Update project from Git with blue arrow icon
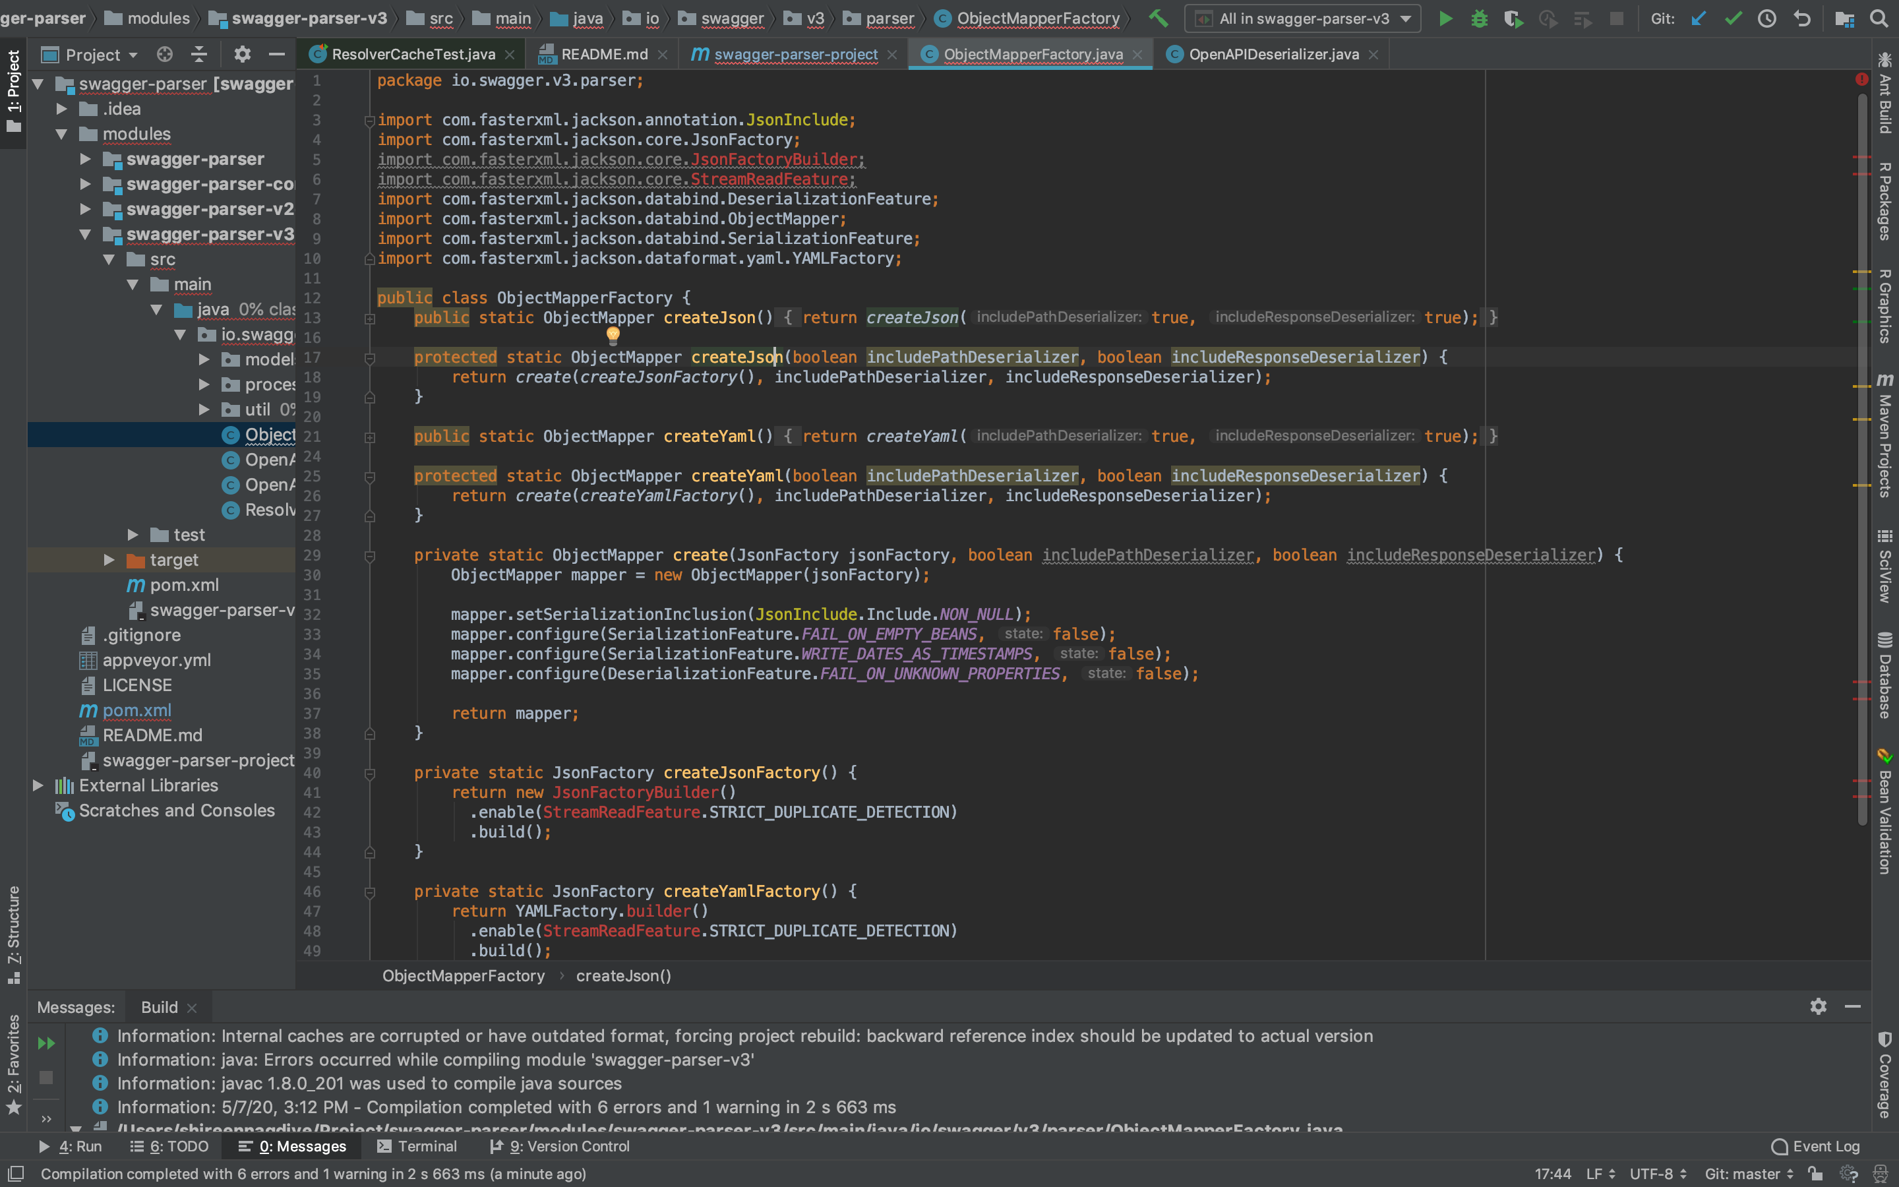 click(1698, 18)
